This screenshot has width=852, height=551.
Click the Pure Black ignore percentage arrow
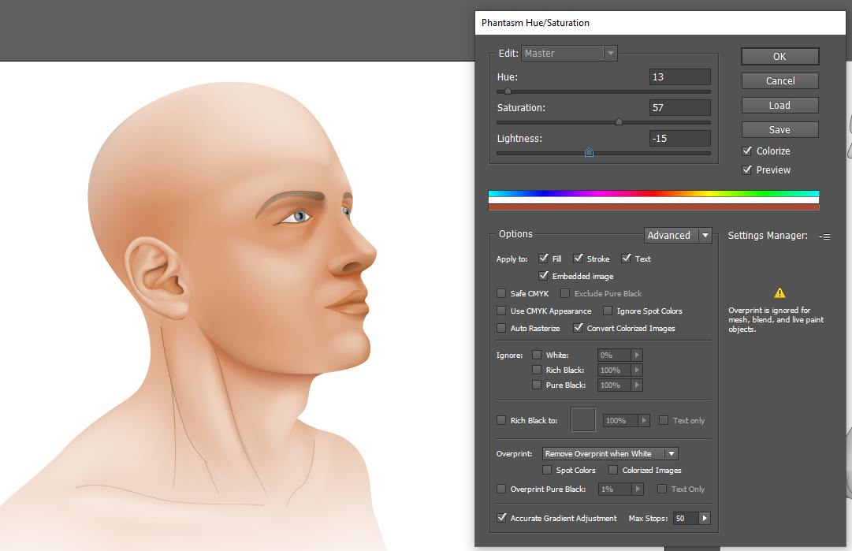(x=637, y=385)
